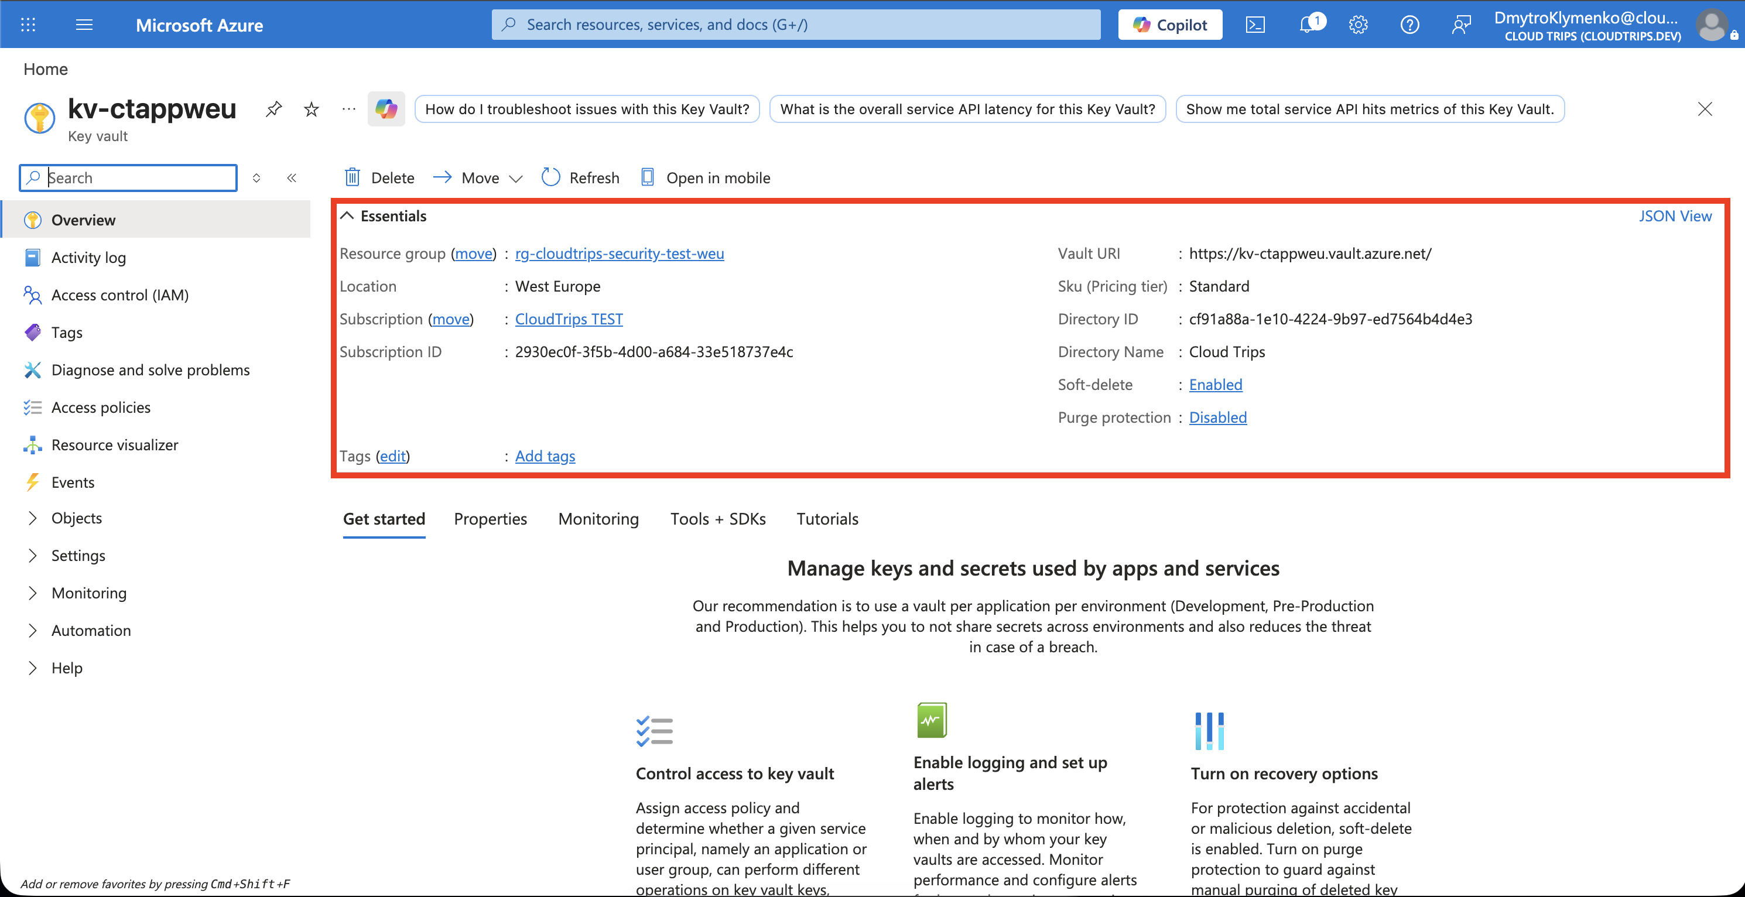Switch to the Monitoring tab
The image size is (1745, 897).
[x=598, y=519]
